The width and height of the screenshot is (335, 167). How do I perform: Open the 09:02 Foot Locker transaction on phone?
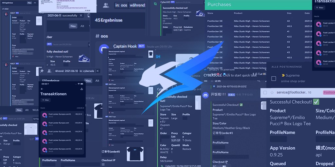(62, 133)
